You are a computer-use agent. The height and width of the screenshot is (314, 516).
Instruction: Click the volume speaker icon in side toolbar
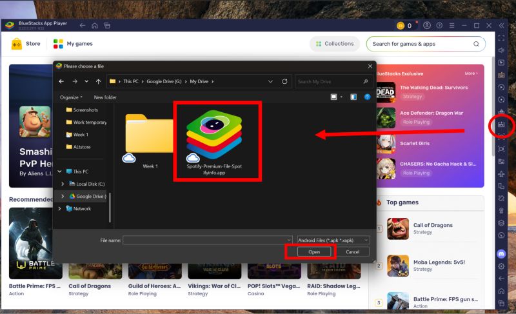coord(501,50)
